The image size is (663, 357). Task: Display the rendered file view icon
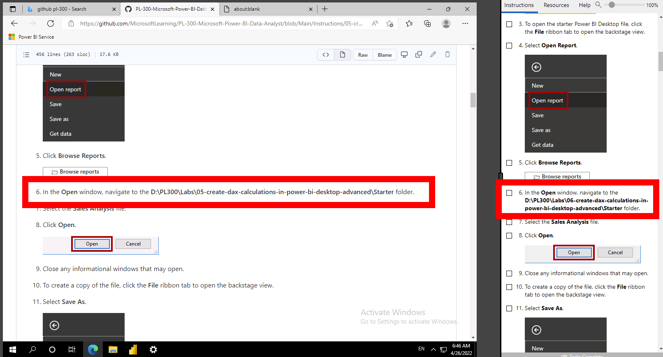tap(342, 55)
